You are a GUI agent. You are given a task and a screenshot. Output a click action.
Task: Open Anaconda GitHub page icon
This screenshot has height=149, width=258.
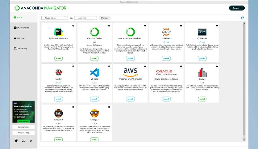[x=31, y=141]
